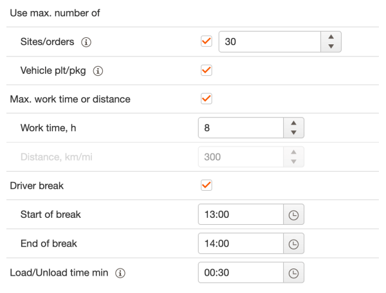
Task: Increase Work time hours with up arrow
Action: 293,123
